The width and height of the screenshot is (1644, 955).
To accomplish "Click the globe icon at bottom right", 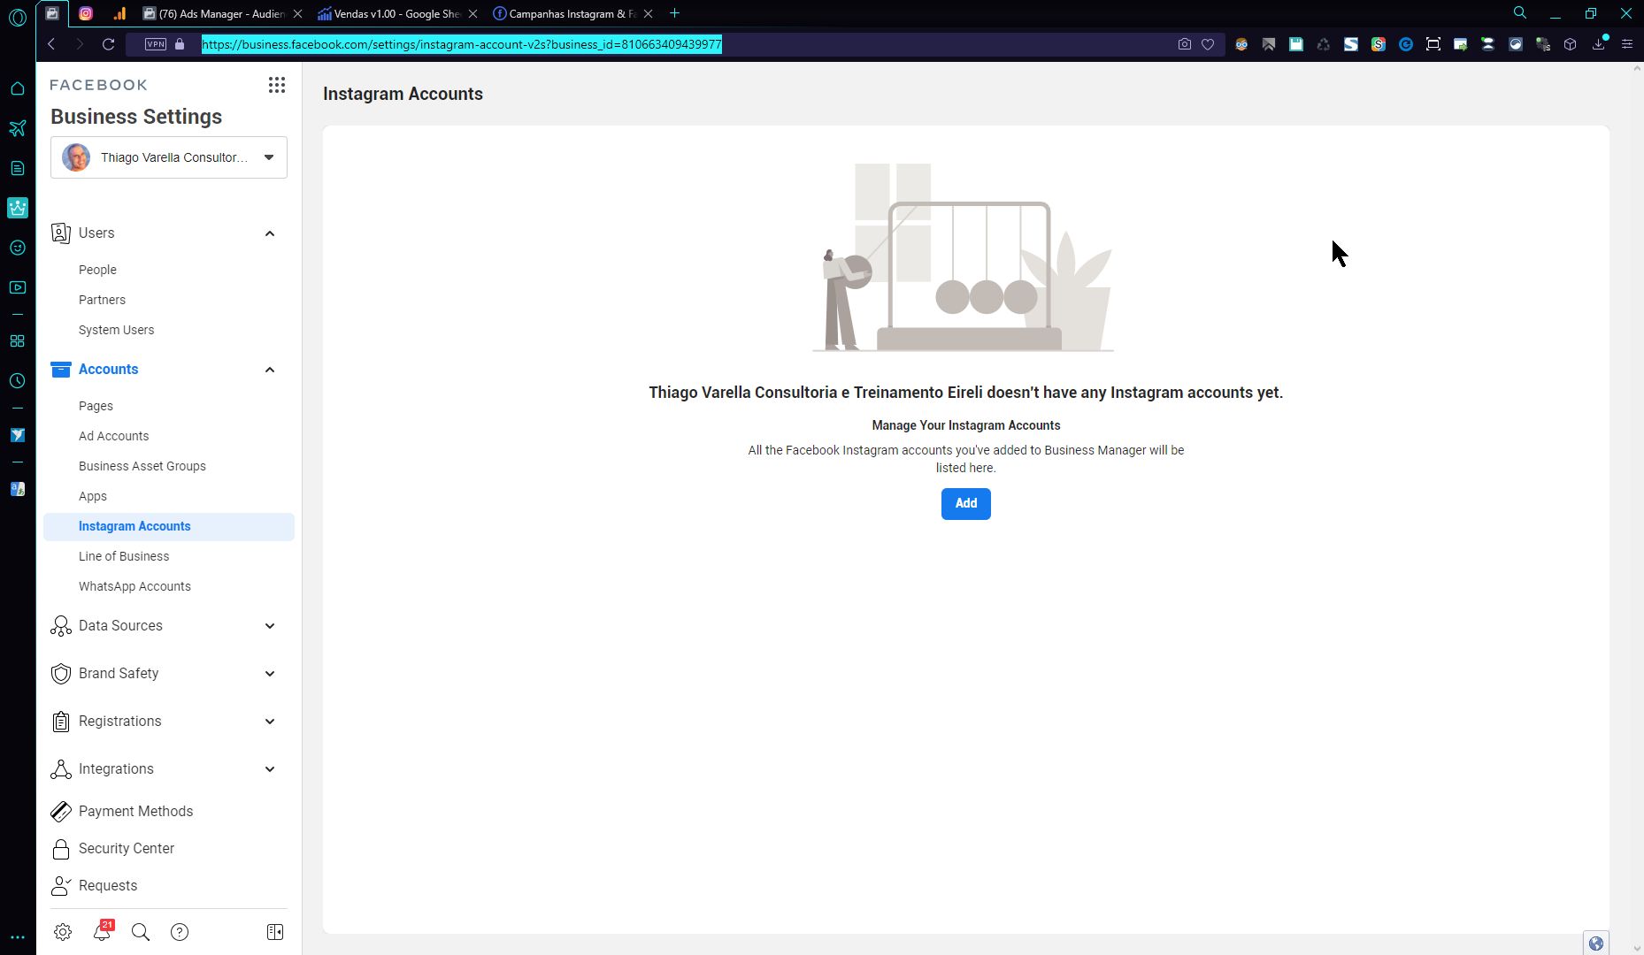I will point(1596,944).
